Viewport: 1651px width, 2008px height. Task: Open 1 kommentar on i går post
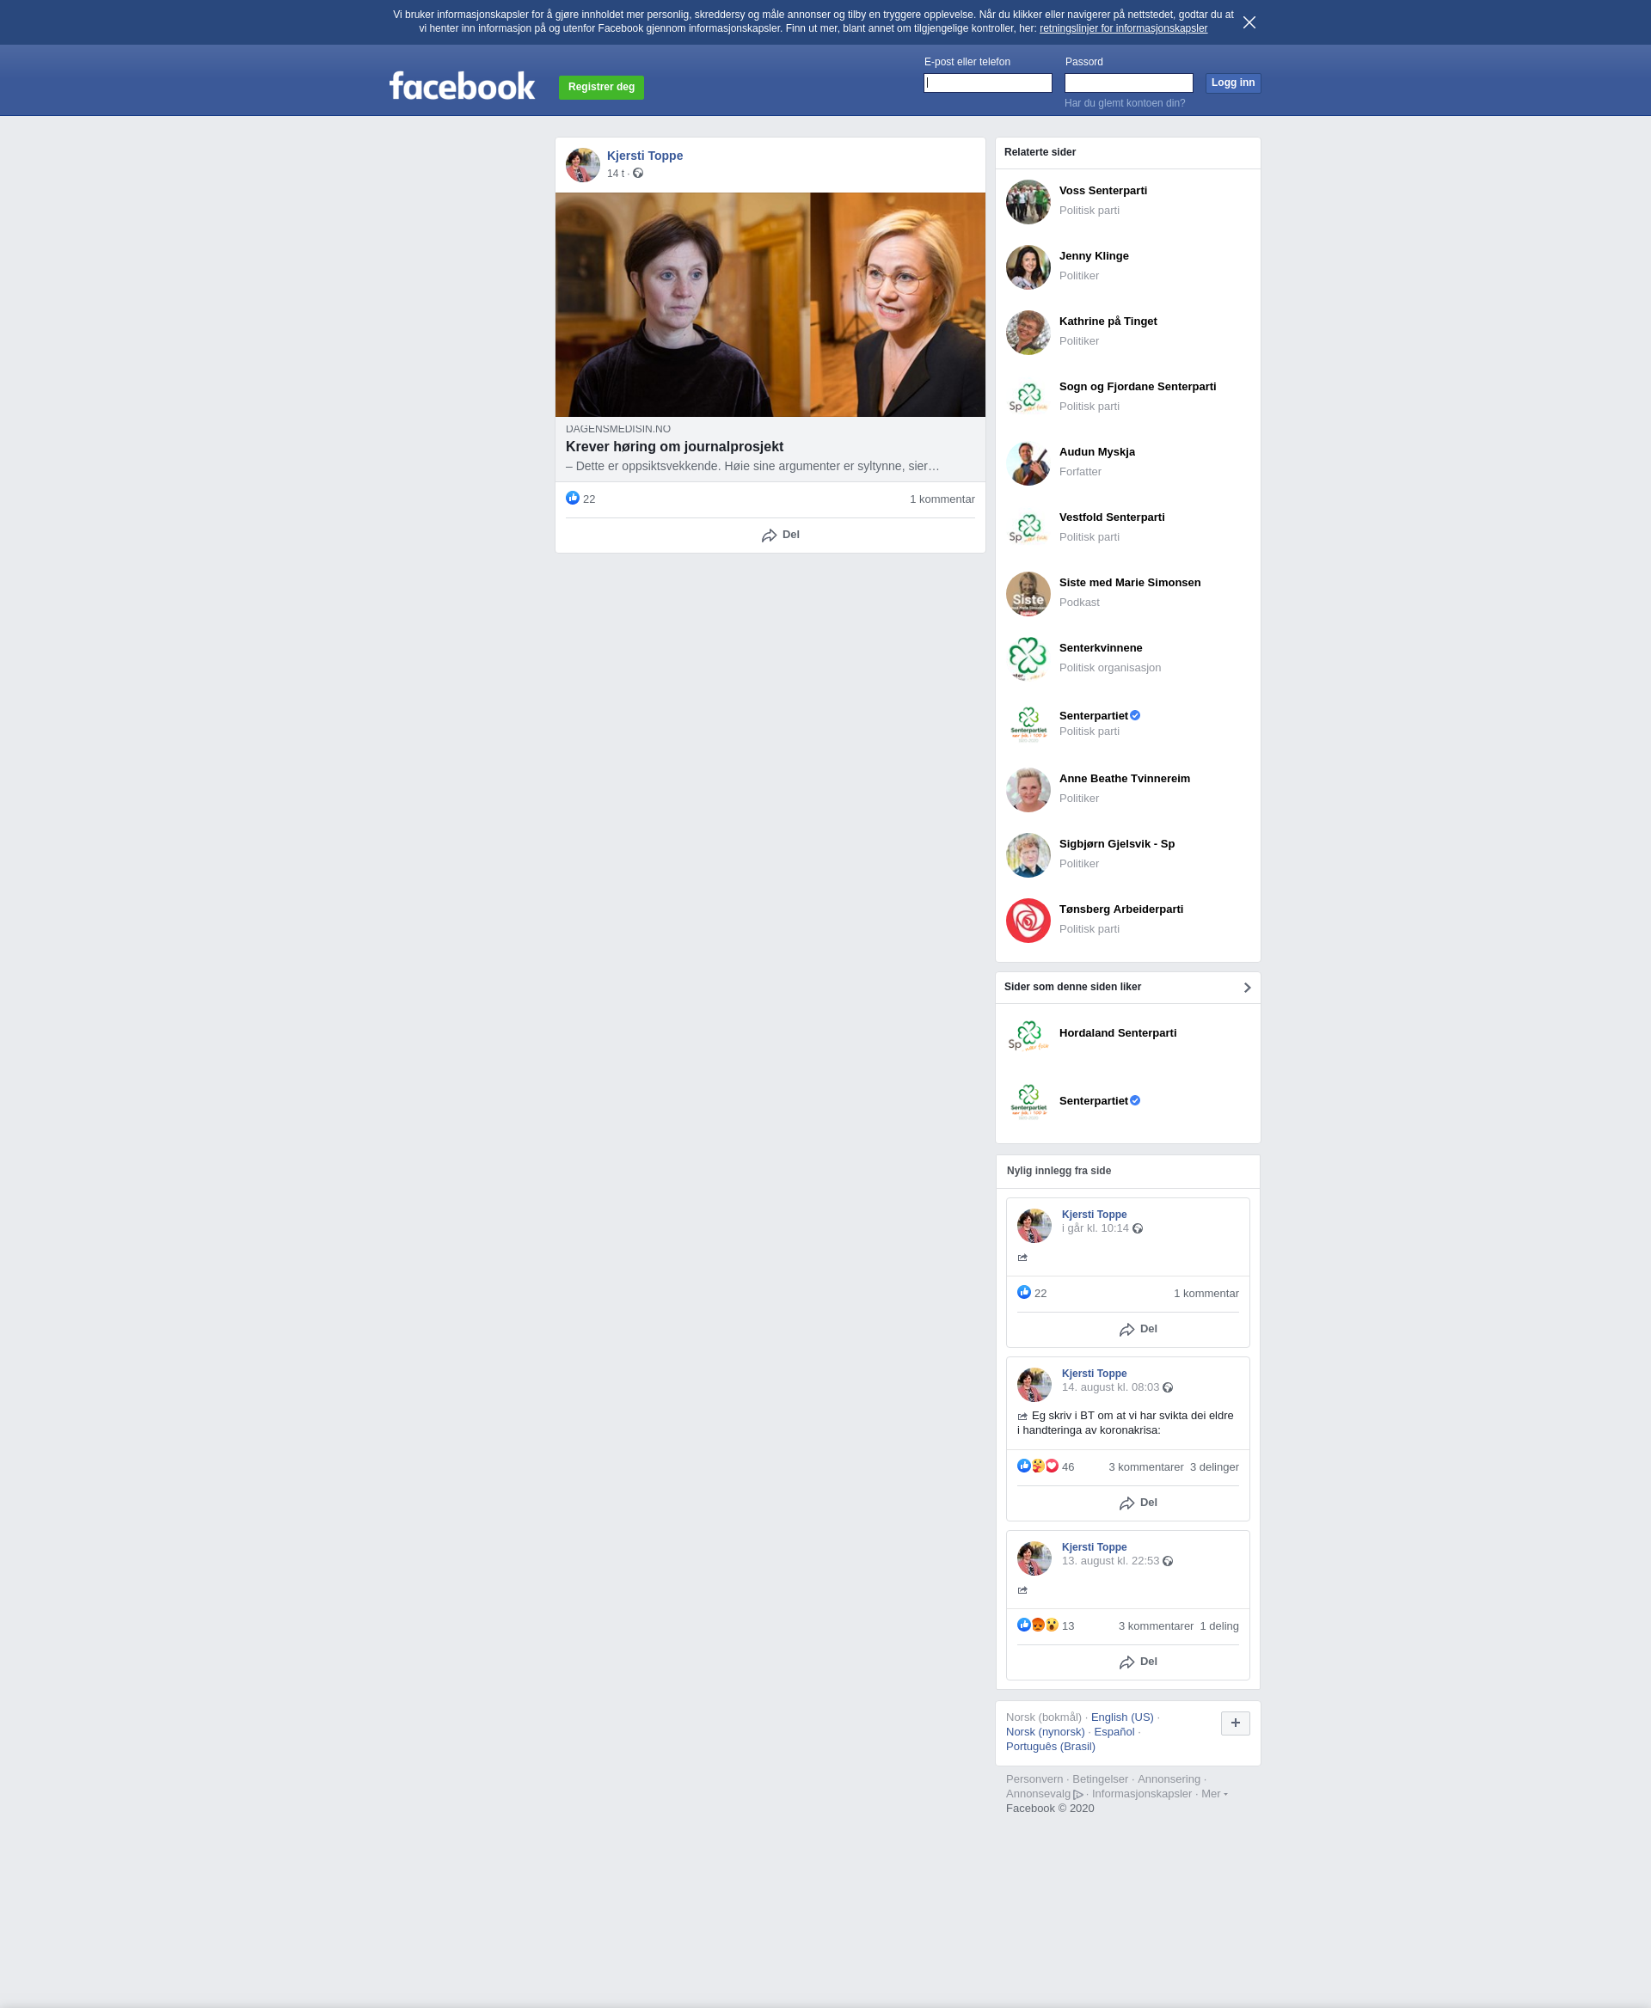(1206, 1294)
